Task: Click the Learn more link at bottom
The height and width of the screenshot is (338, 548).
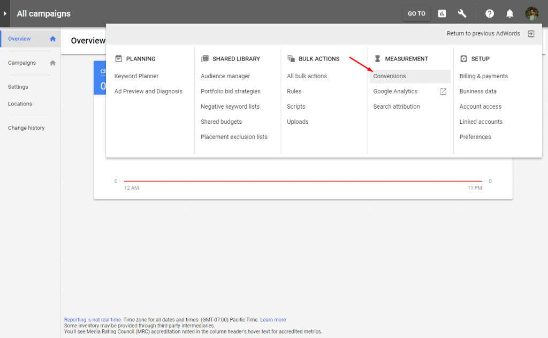Action: (x=273, y=319)
